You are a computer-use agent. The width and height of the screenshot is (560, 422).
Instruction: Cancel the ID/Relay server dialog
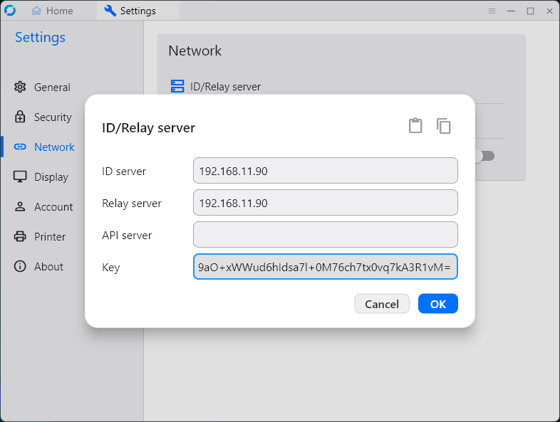[382, 304]
